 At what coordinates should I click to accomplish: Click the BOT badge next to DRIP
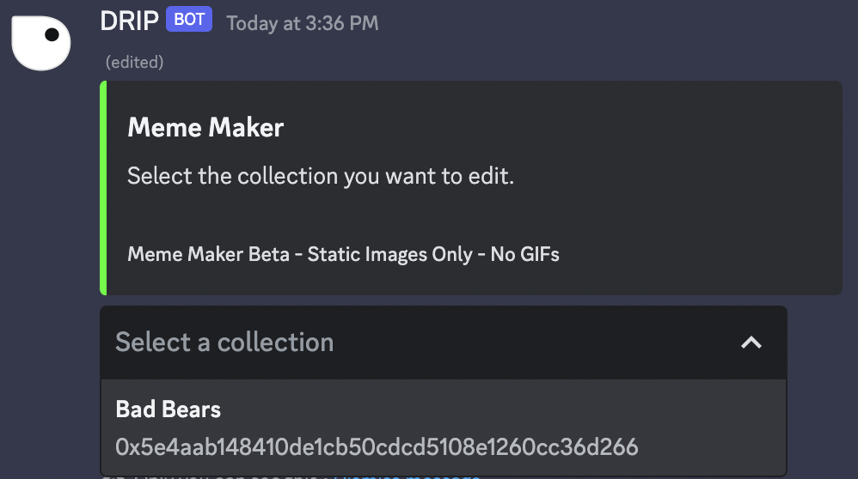(188, 20)
